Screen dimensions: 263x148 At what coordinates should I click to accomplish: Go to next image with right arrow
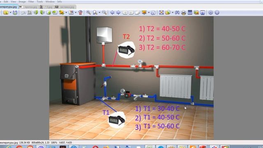click(118, 13)
